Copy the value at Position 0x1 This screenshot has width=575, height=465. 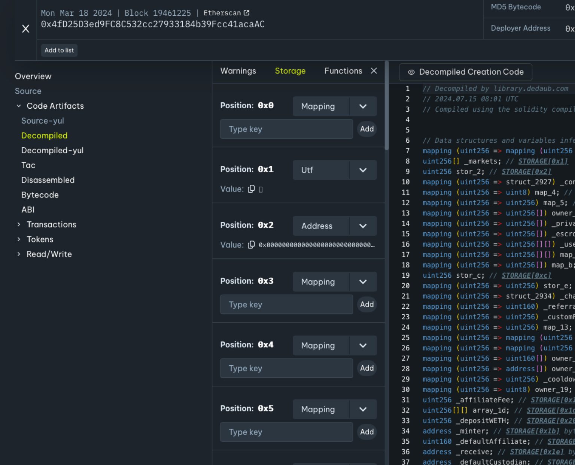tap(251, 189)
